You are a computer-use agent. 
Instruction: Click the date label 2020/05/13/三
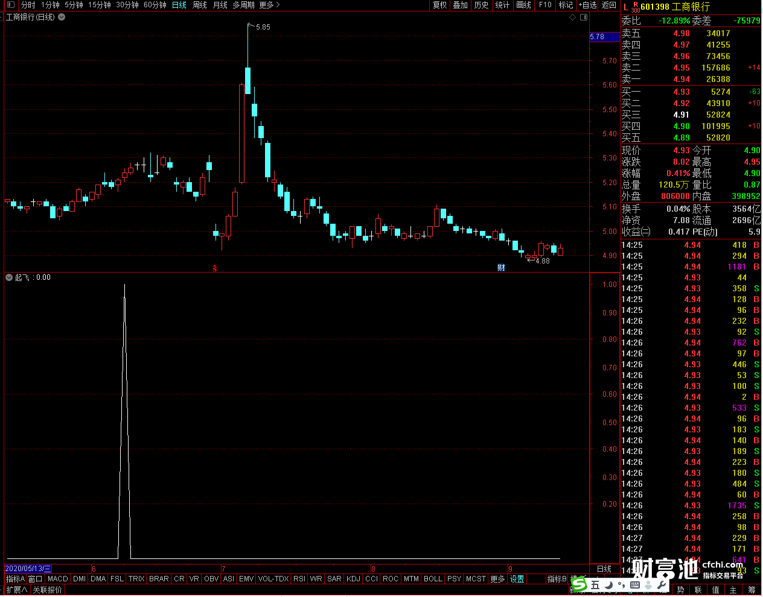[x=28, y=569]
